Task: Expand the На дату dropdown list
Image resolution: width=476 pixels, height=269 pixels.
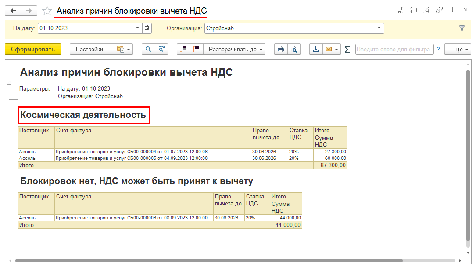Action: point(138,28)
